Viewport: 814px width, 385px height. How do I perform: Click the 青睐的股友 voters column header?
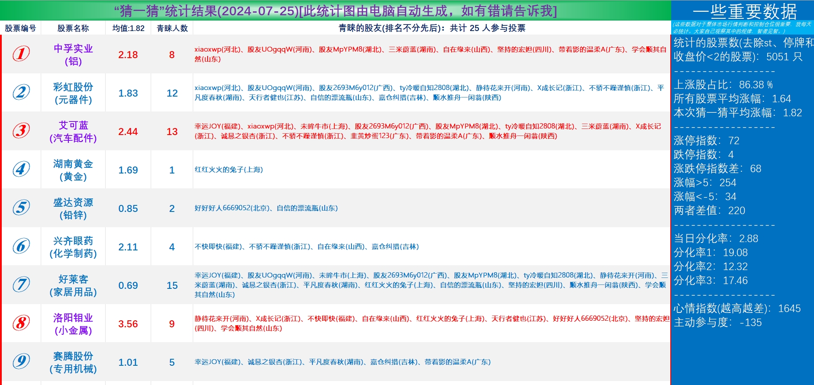click(x=432, y=28)
